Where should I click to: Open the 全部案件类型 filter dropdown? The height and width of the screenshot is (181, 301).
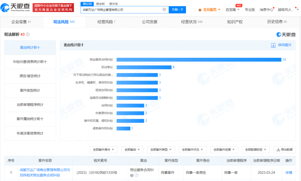click(x=161, y=150)
